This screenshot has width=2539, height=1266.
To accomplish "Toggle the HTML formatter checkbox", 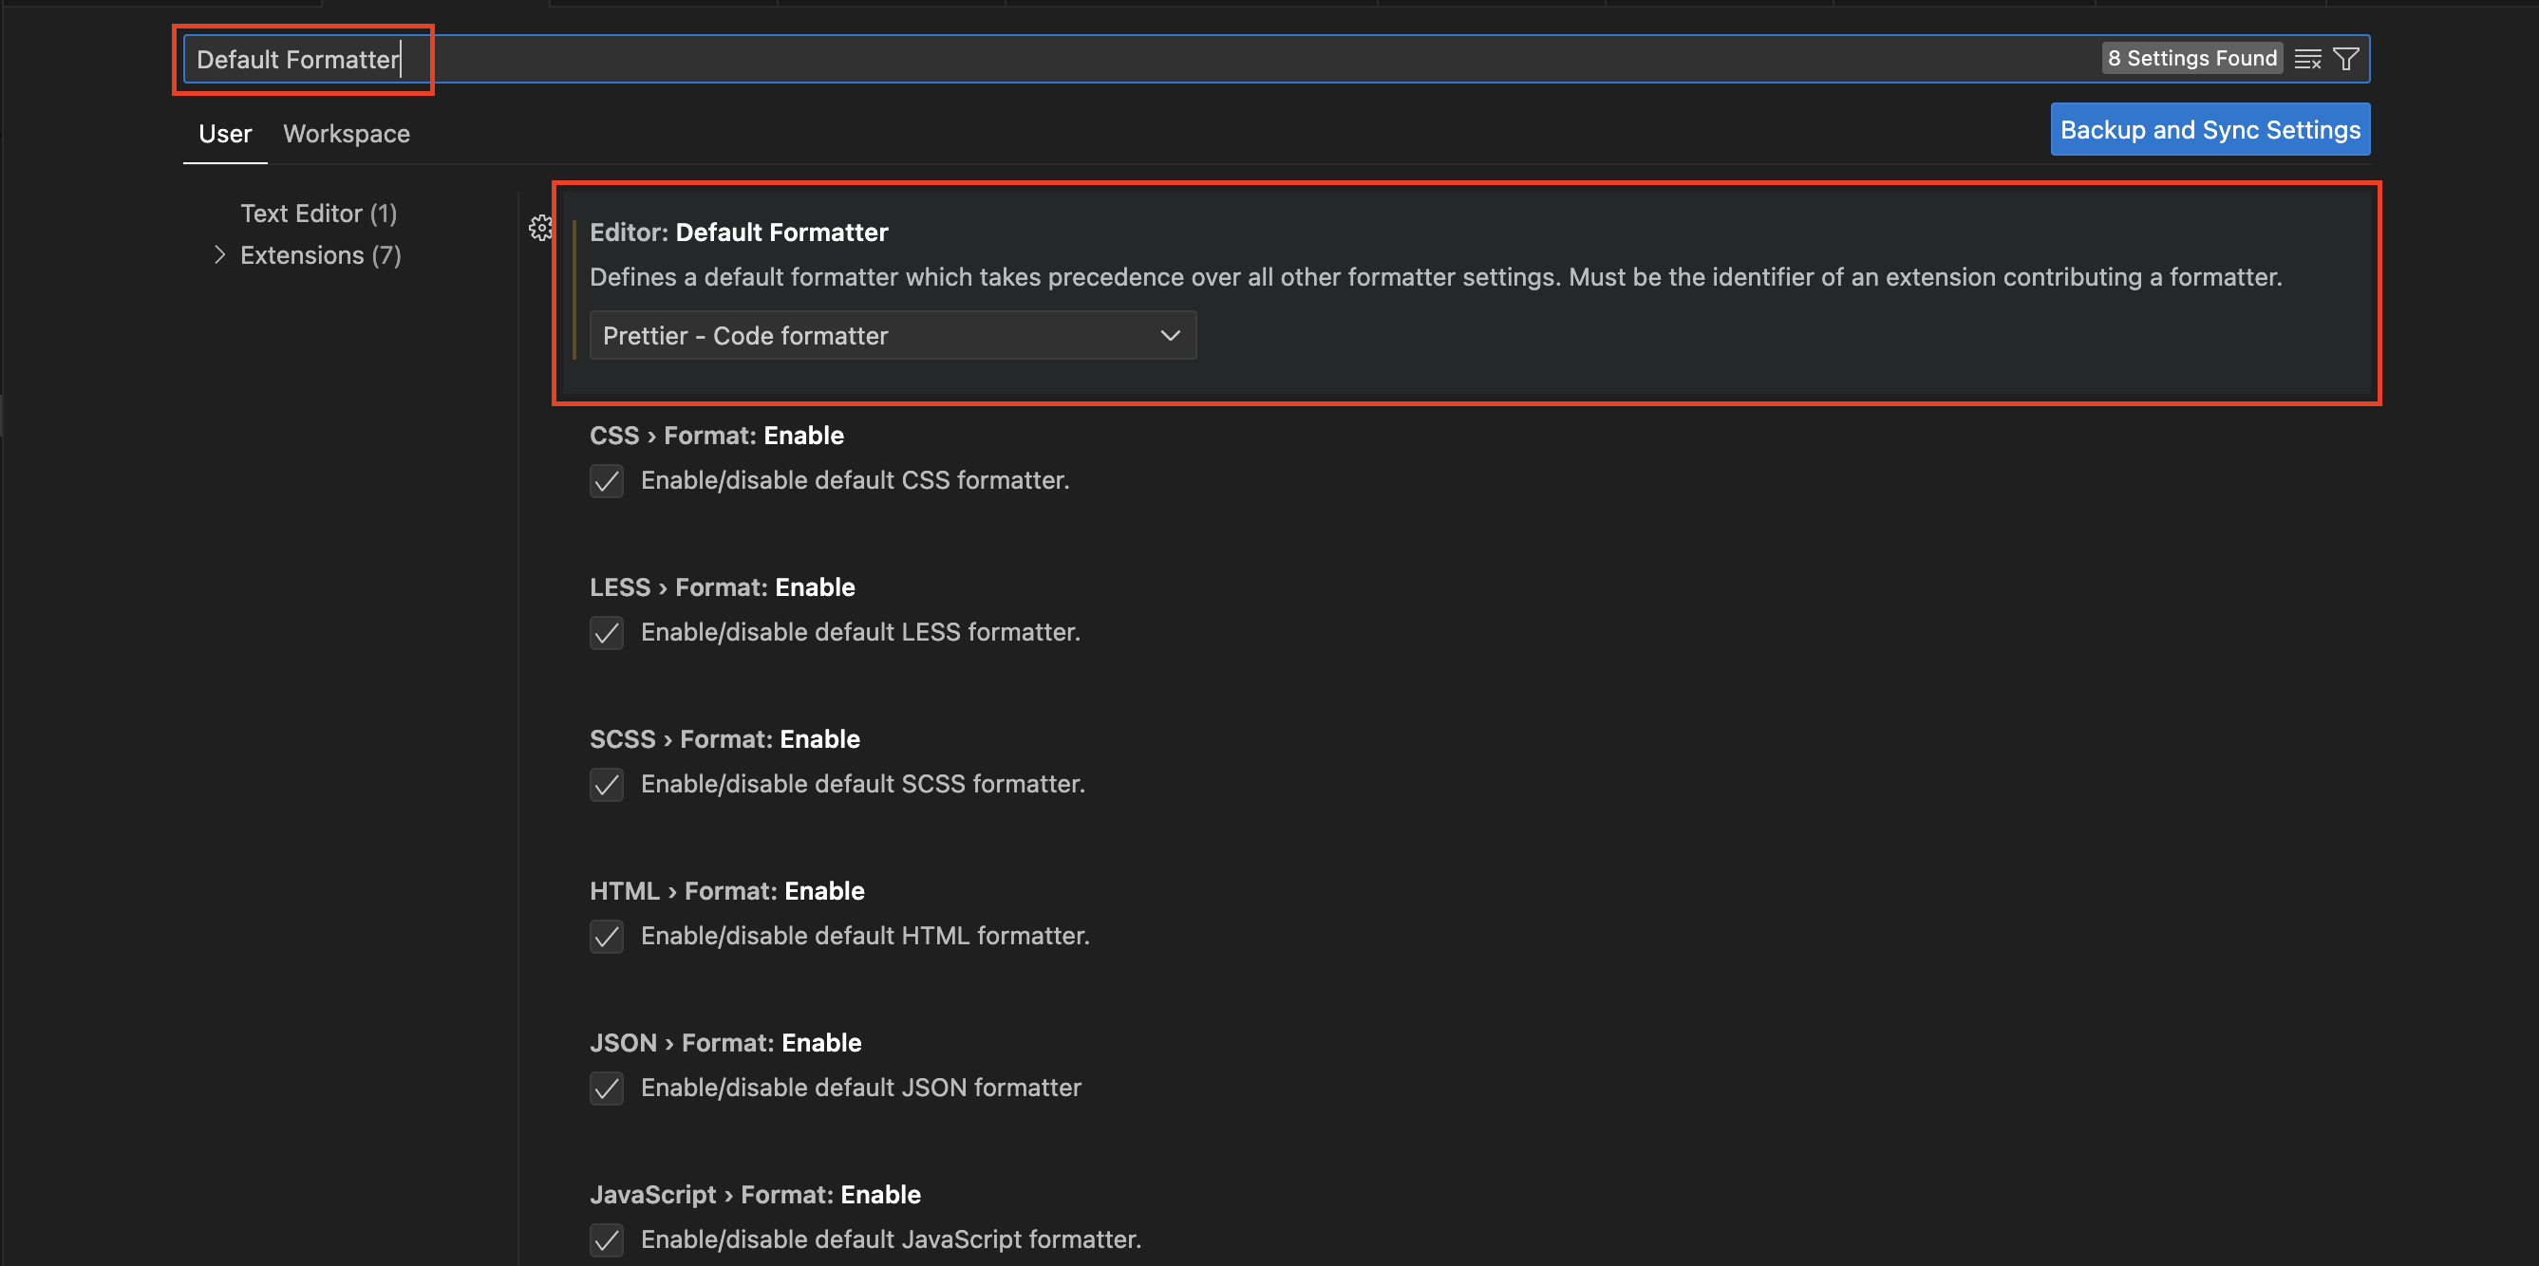I will (606, 936).
